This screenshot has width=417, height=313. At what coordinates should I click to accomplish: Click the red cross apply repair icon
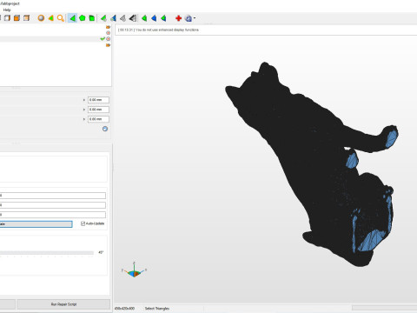(178, 18)
